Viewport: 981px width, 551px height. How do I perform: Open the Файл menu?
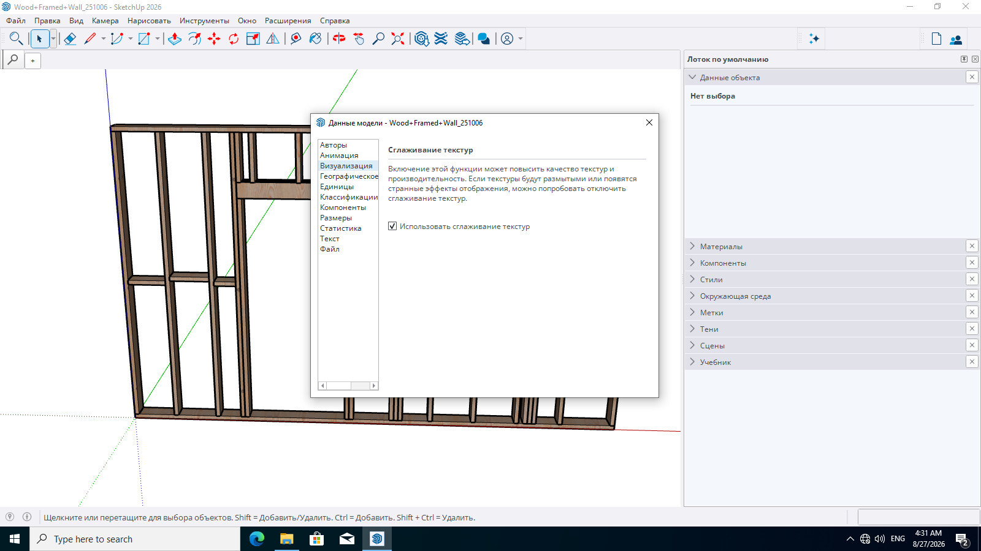16,21
